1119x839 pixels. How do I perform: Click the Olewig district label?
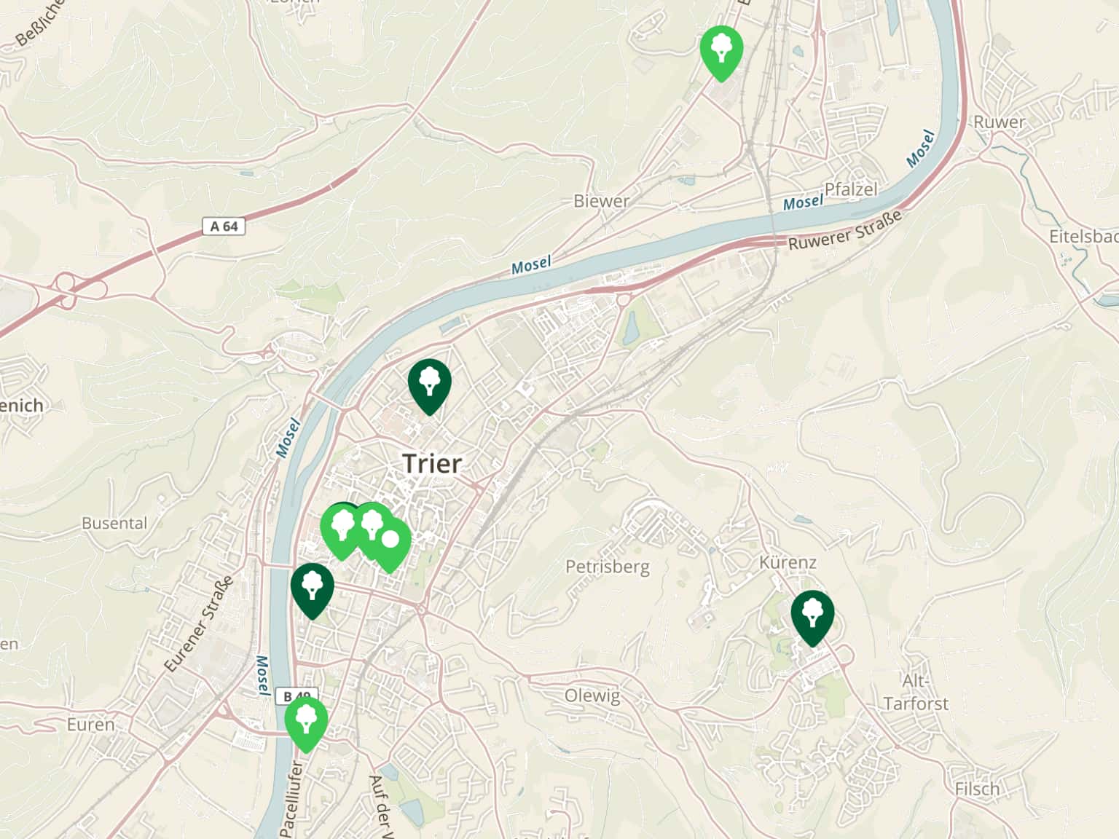coord(592,696)
